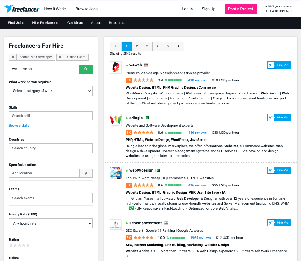Click web99design's profile avatar

coord(116,172)
